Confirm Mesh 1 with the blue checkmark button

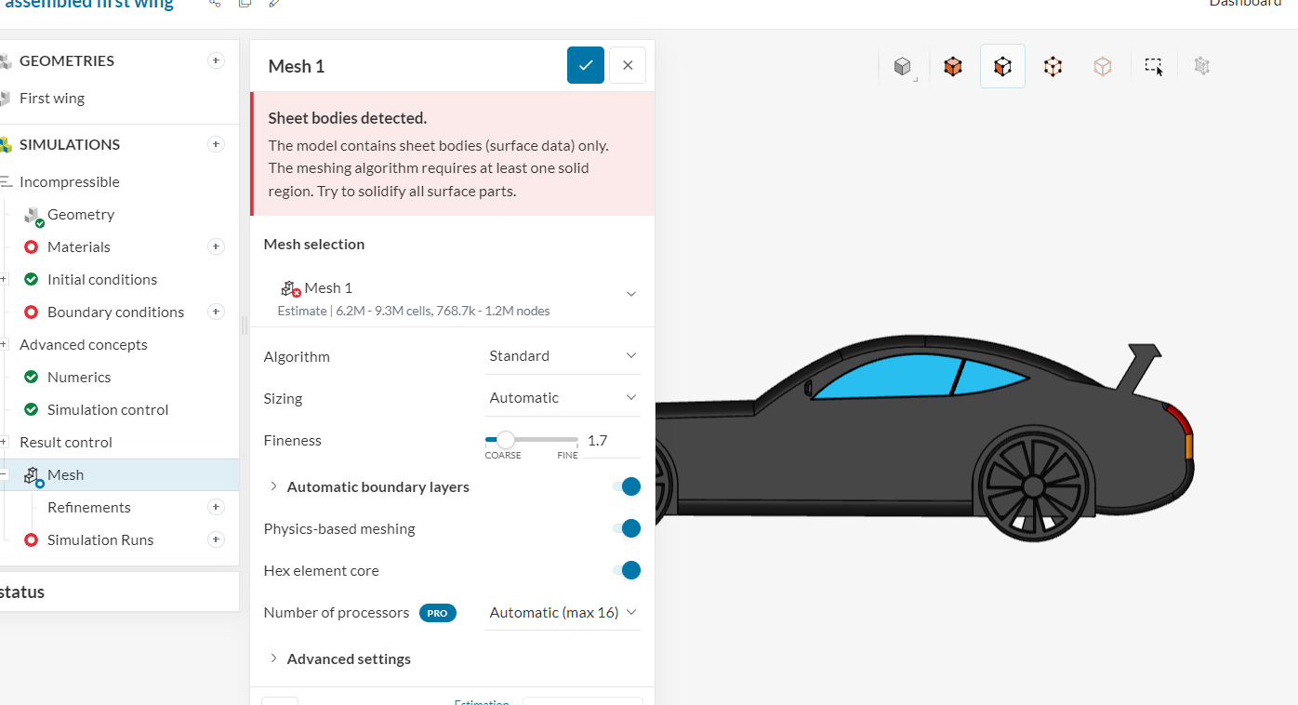585,65
